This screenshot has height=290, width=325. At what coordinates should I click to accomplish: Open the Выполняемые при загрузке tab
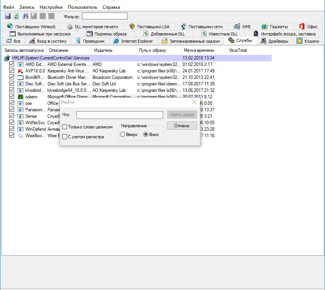(40, 34)
